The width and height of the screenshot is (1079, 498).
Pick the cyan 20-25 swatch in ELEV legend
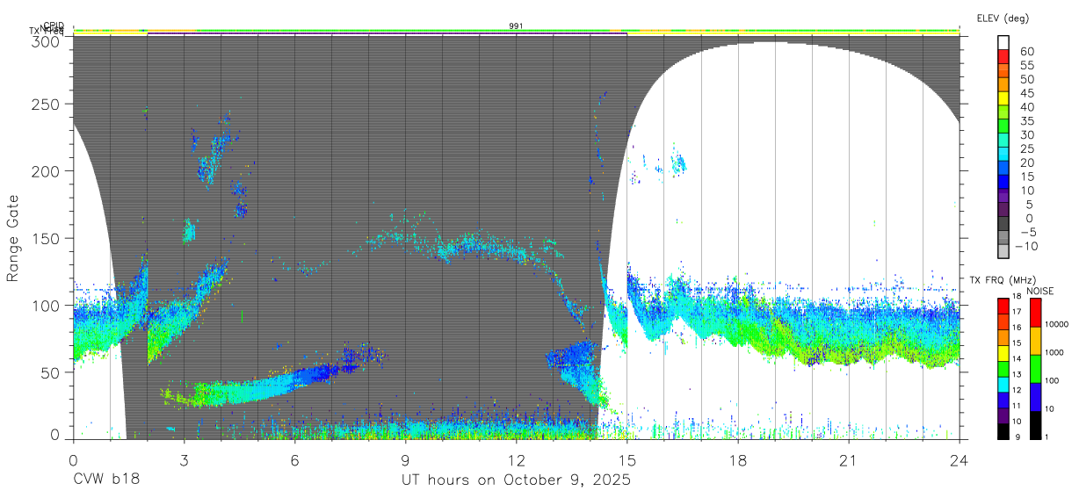(1004, 154)
